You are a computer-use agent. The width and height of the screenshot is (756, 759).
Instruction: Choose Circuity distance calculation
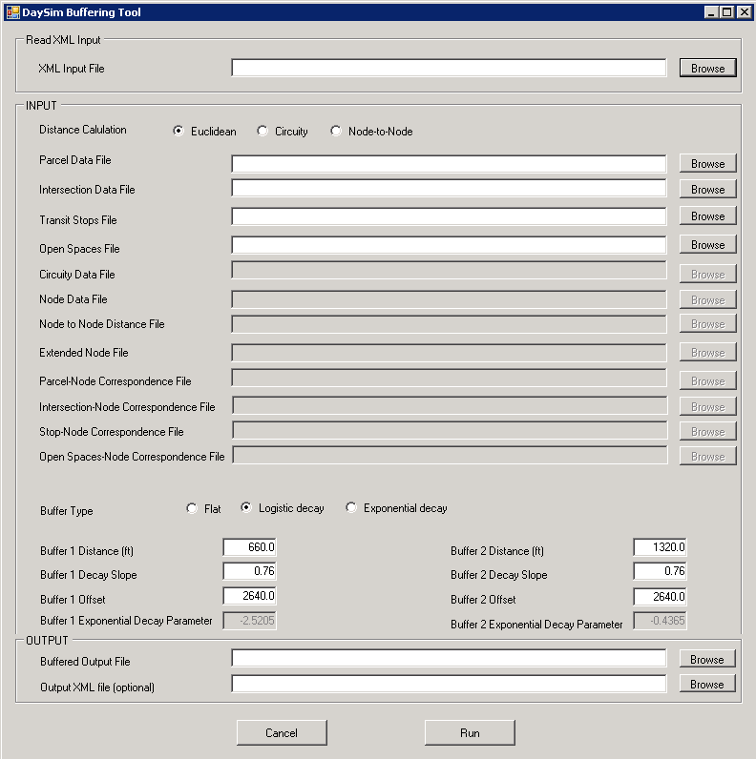click(x=262, y=132)
